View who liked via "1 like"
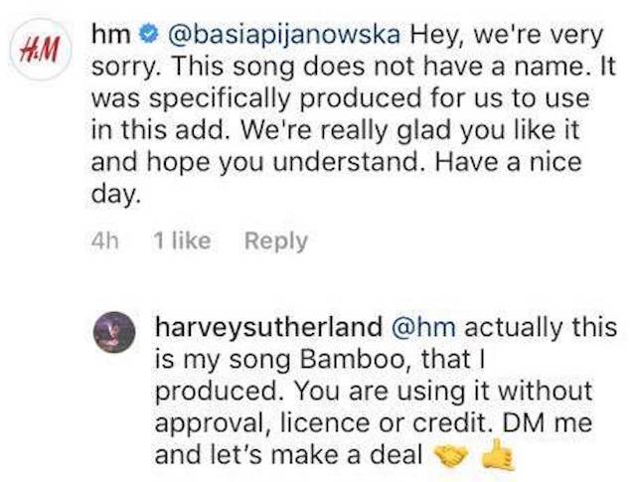Image resolution: width=632 pixels, height=482 pixels. tap(183, 241)
